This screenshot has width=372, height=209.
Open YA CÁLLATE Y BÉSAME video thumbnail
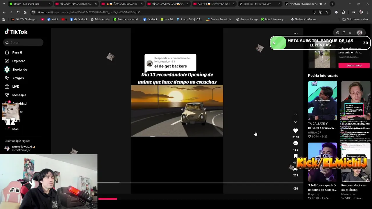click(323, 100)
